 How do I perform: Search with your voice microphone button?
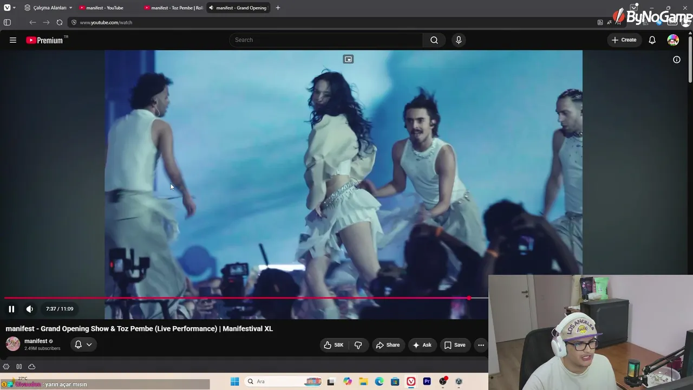pos(459,40)
